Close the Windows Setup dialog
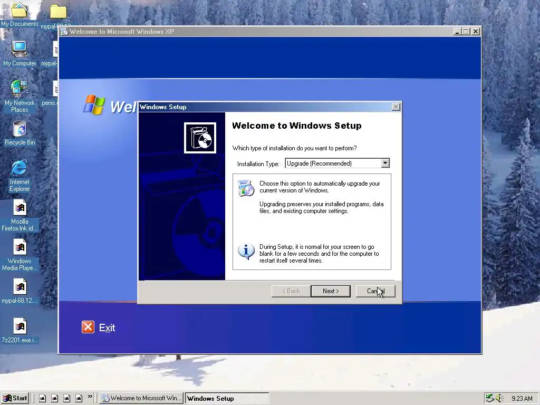This screenshot has width=540, height=405. click(396, 107)
